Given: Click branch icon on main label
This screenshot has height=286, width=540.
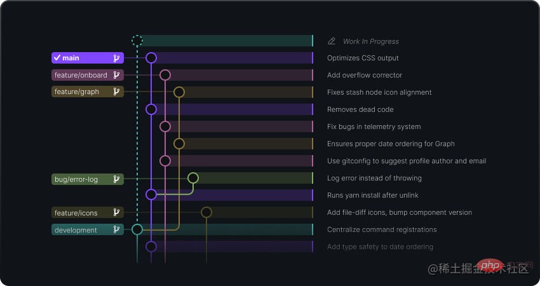Looking at the screenshot, I should 116,58.
